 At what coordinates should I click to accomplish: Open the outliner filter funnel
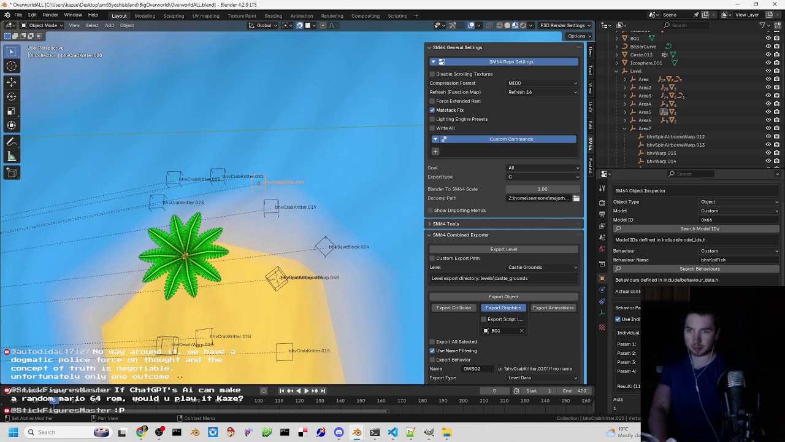(762, 25)
